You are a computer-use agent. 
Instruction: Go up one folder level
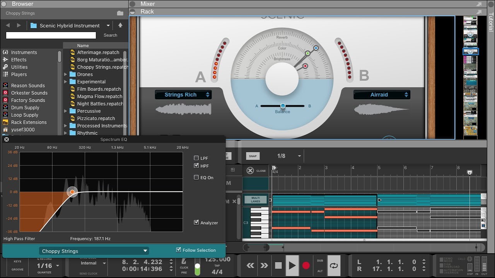point(120,25)
